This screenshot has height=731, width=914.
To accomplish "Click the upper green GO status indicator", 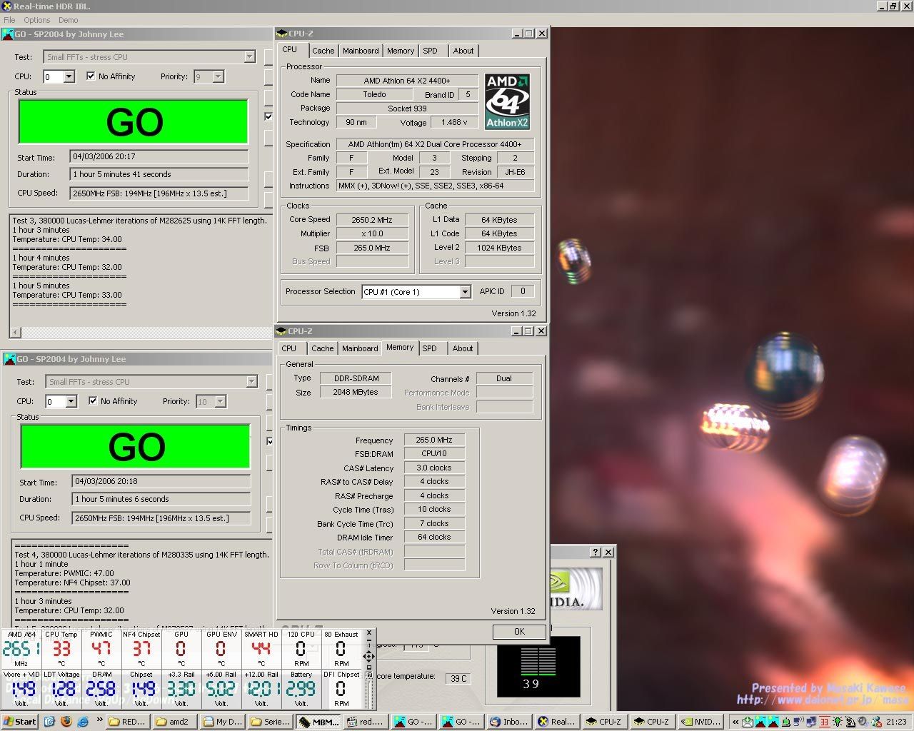I will tap(134, 122).
